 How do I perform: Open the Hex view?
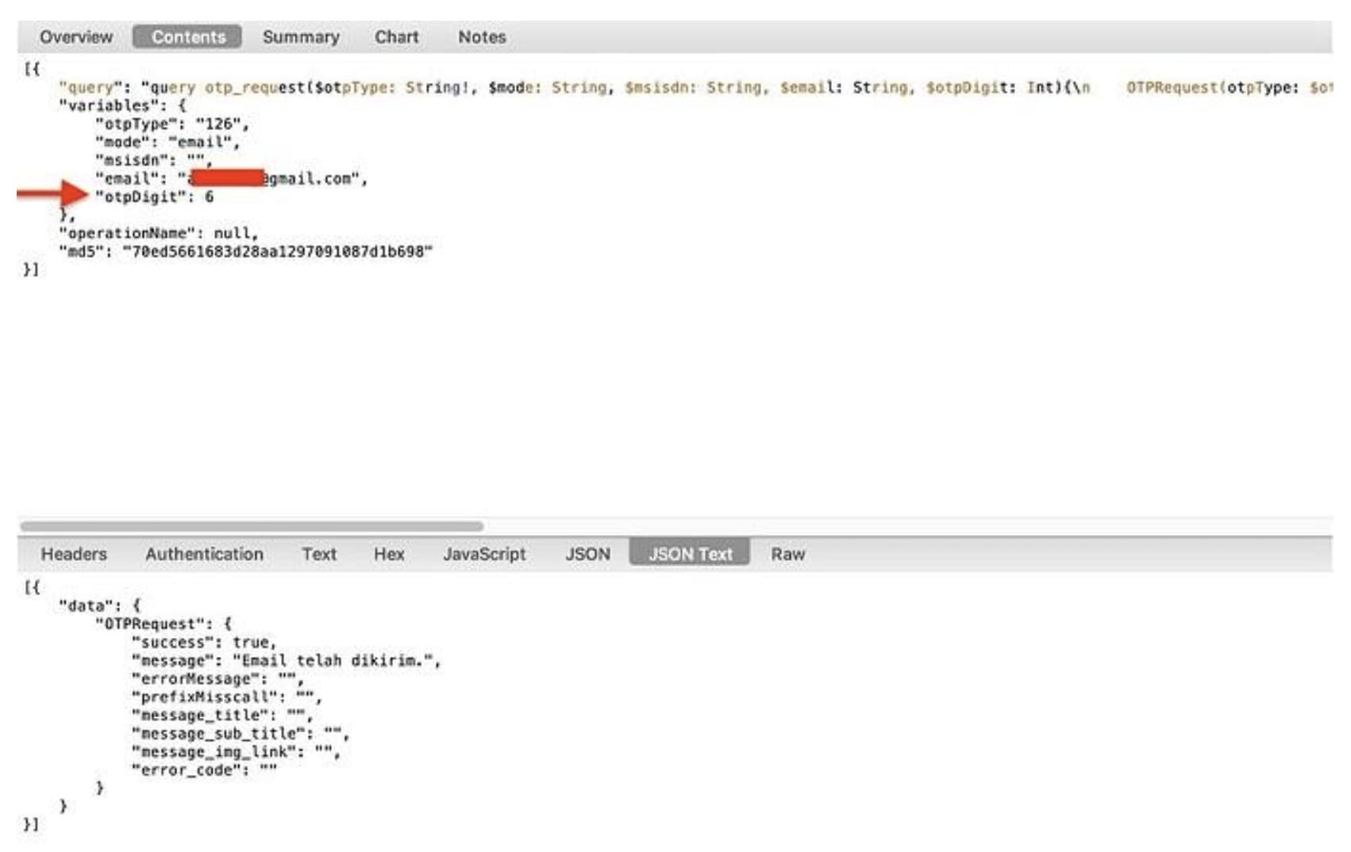click(388, 554)
